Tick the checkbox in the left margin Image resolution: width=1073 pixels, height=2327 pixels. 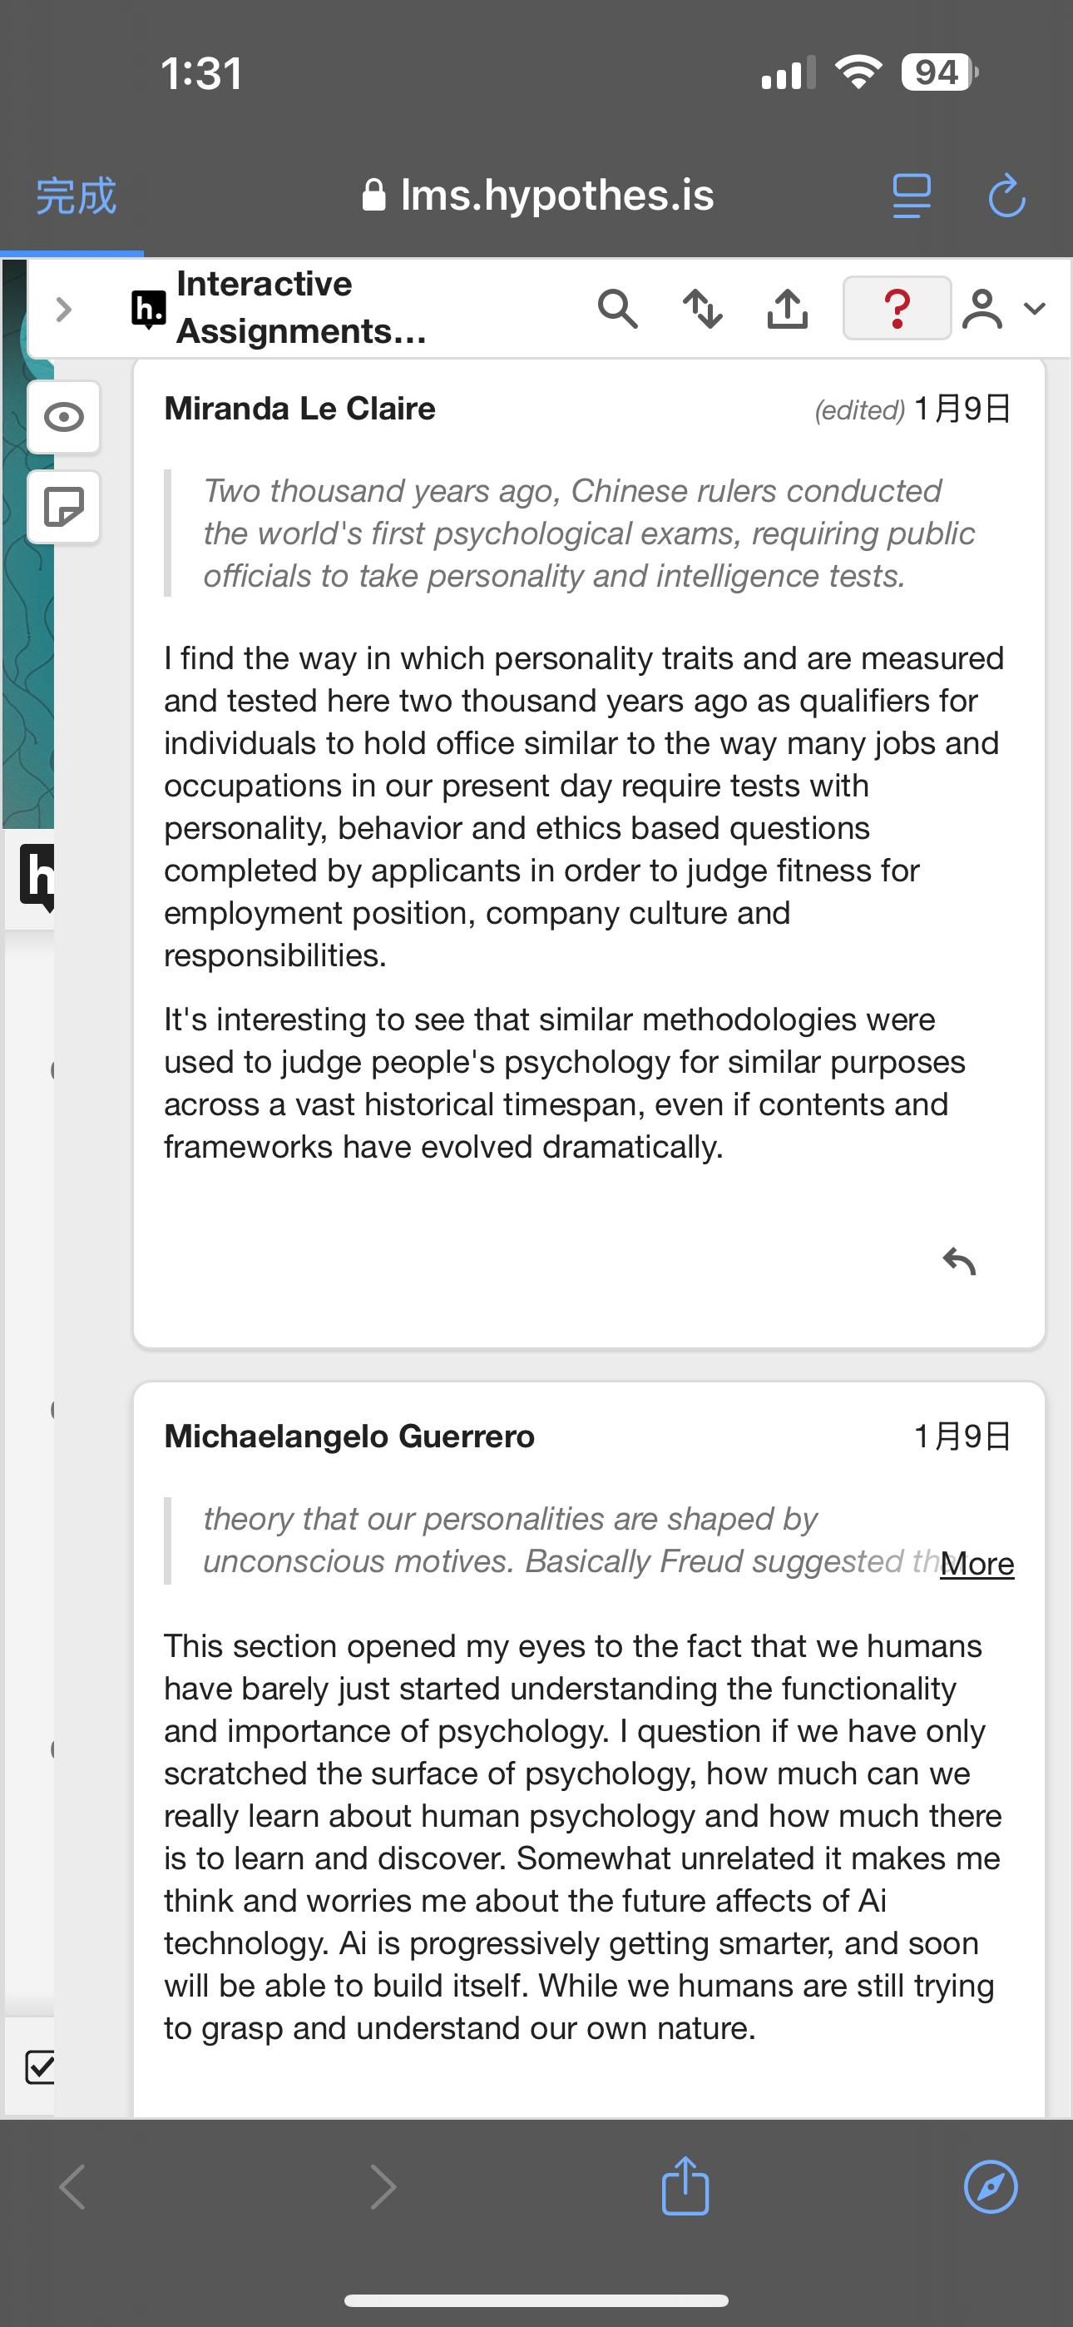coord(39,2067)
